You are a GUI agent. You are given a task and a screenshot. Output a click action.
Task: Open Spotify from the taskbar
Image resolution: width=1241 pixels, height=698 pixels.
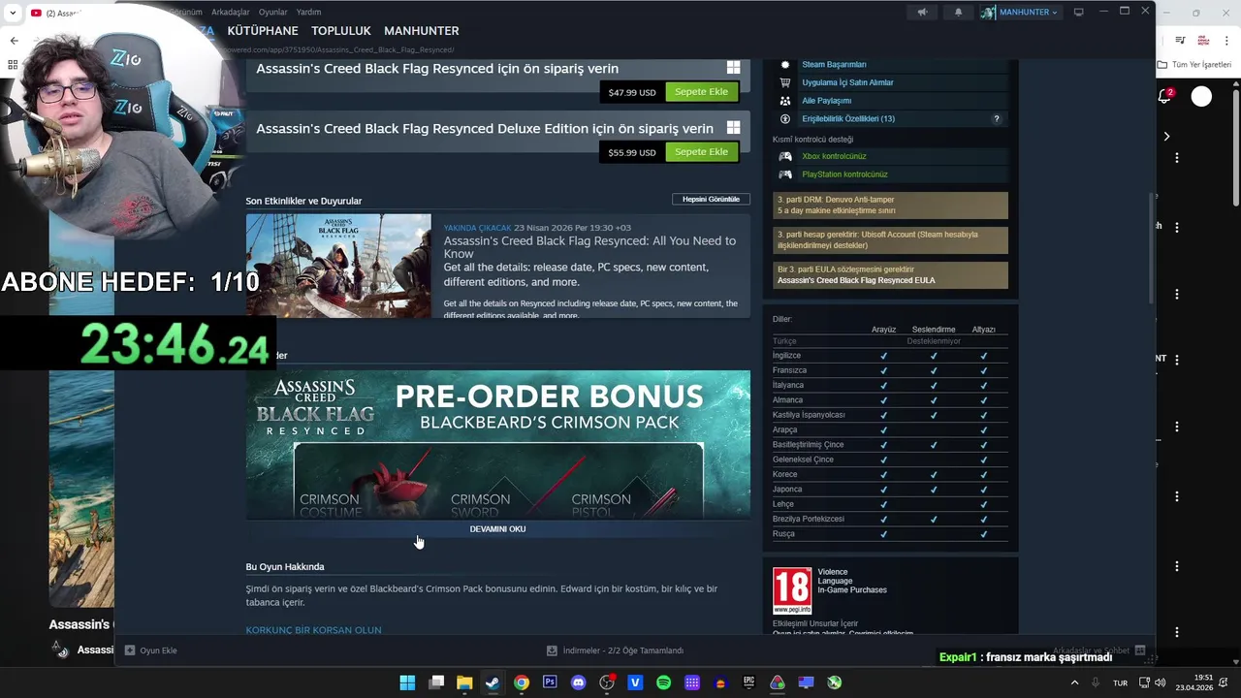point(663,682)
